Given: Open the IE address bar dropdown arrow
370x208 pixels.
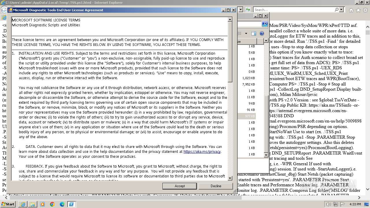Looking at the screenshot, I should click(240, 10).
